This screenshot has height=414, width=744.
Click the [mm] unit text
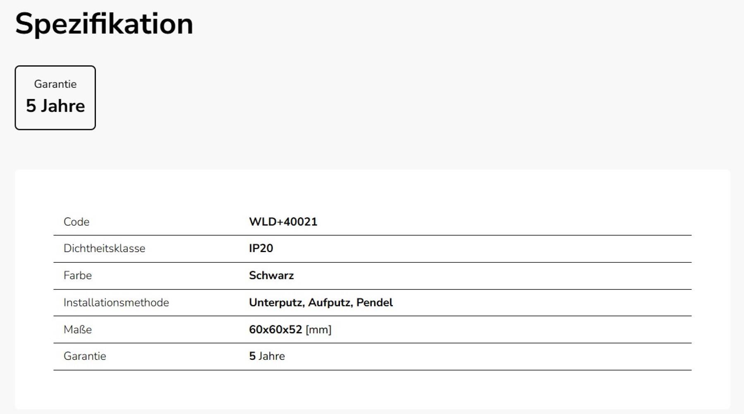pos(318,330)
